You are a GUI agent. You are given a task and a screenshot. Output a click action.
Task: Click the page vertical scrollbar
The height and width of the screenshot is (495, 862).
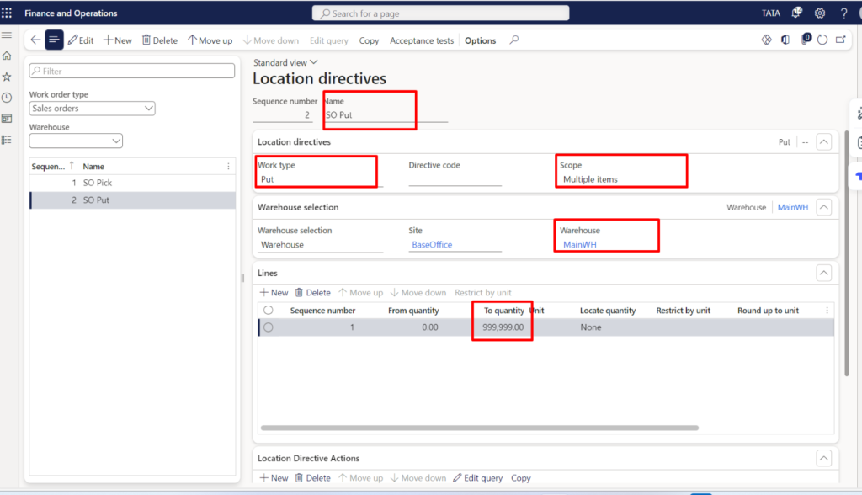click(847, 253)
